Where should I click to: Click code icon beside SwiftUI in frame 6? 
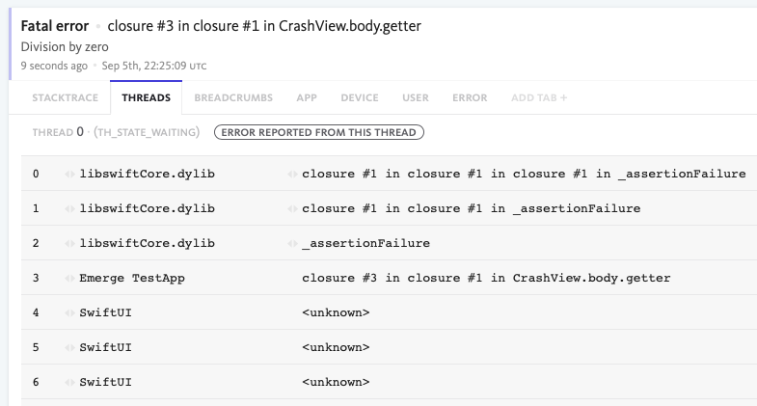coord(69,382)
